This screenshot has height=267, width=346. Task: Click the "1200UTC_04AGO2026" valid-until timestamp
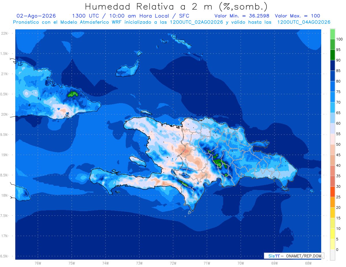click(304, 22)
